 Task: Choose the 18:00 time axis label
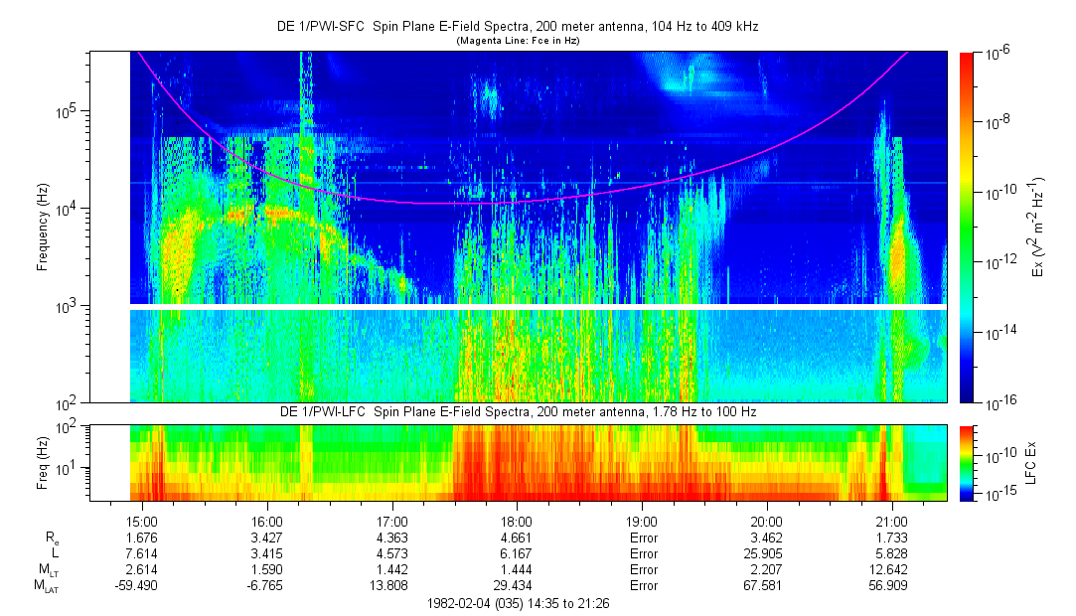pos(517,520)
